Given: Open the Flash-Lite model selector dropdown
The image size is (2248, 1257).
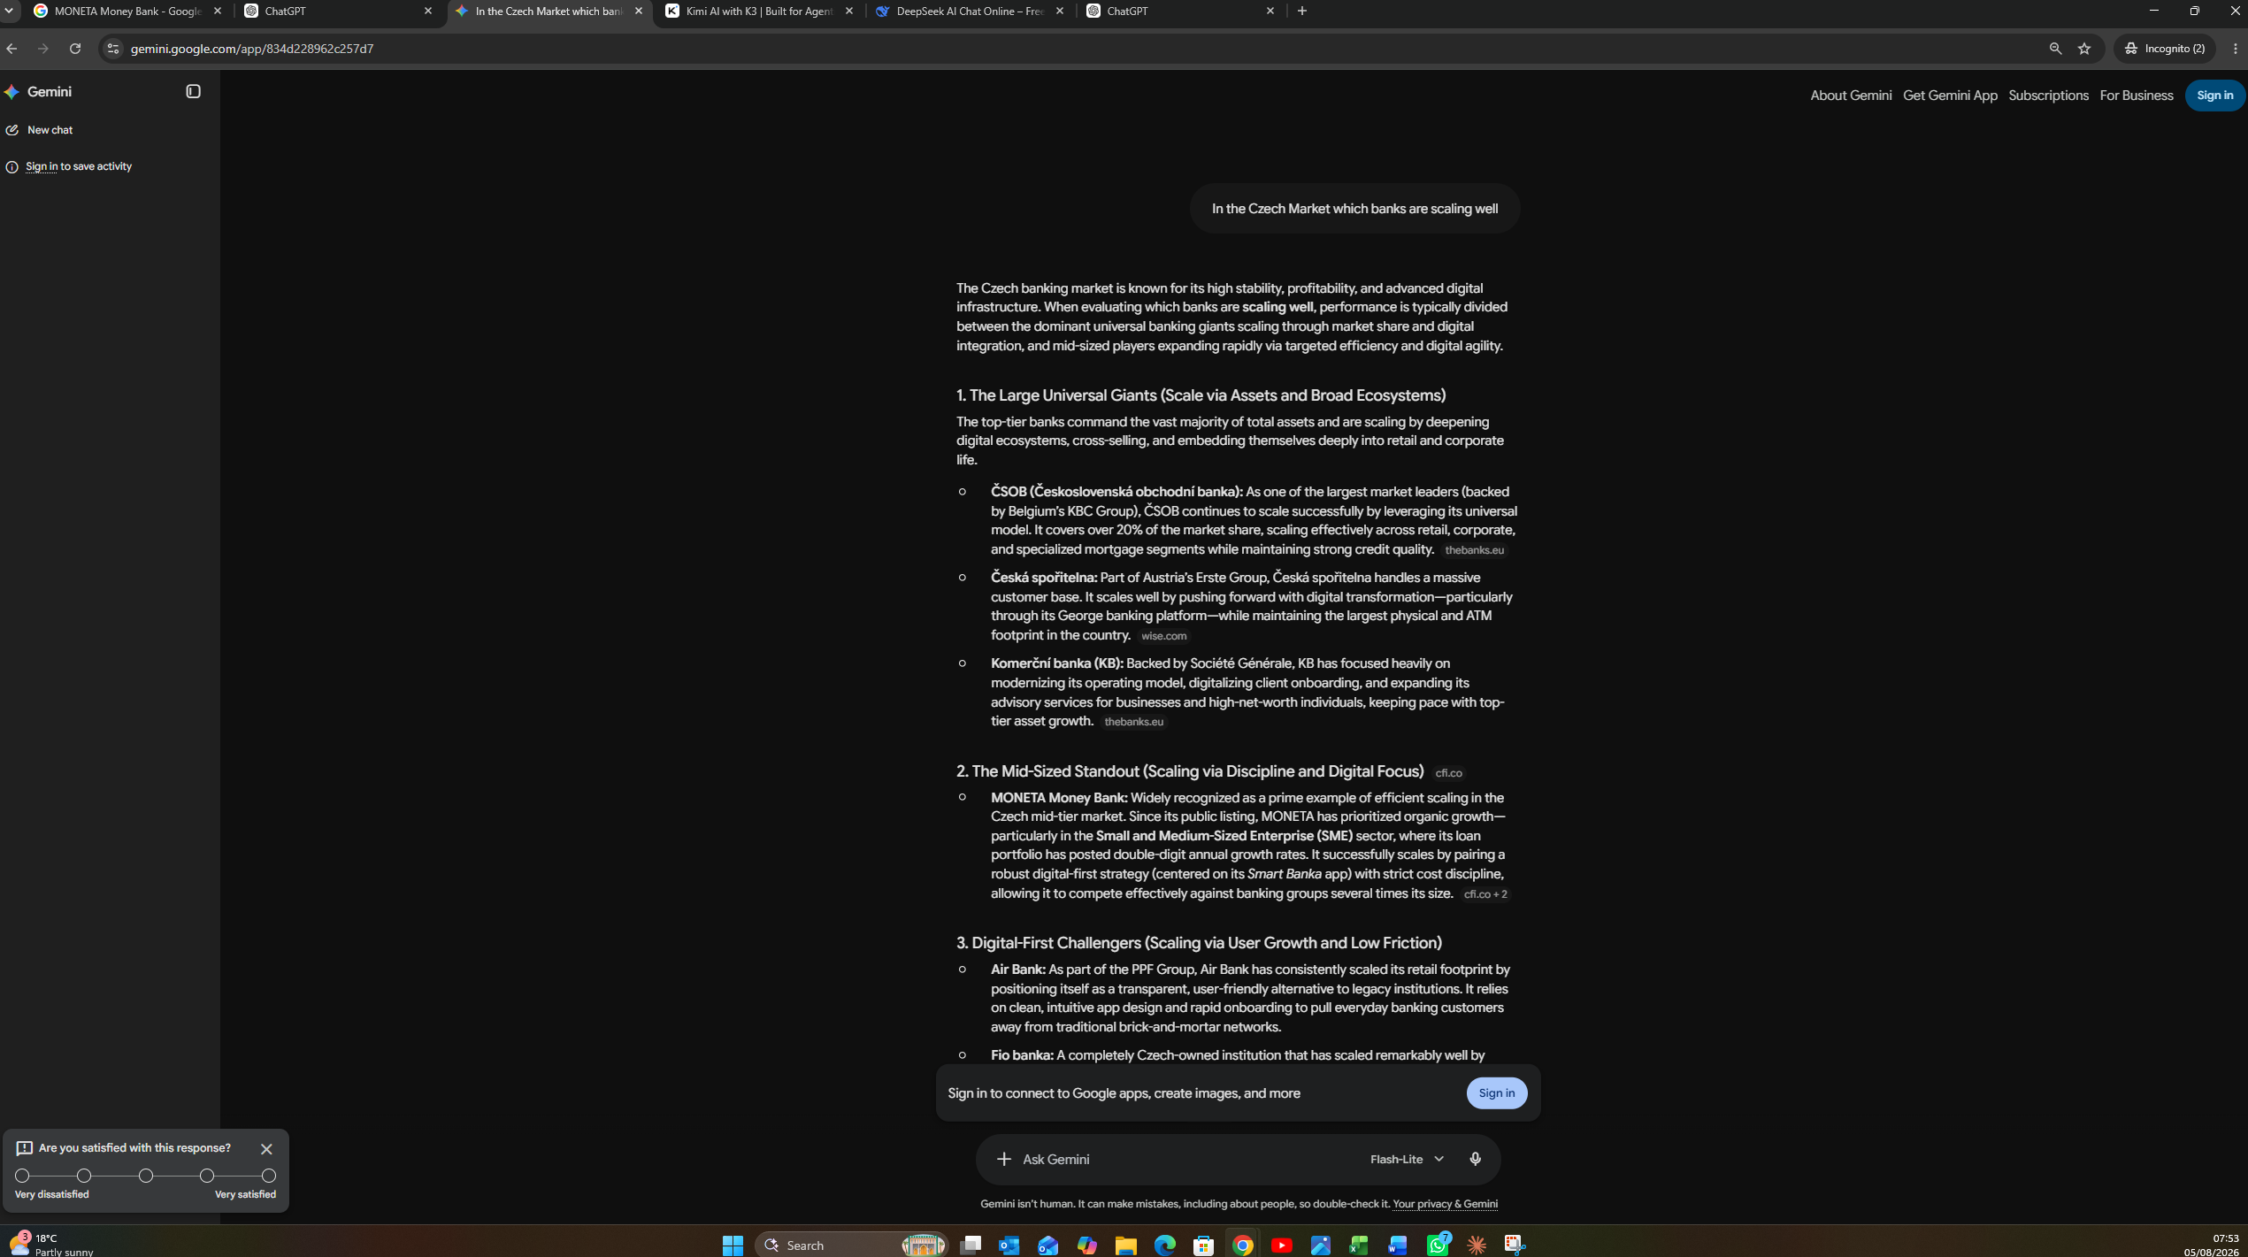Looking at the screenshot, I should click(x=1407, y=1159).
